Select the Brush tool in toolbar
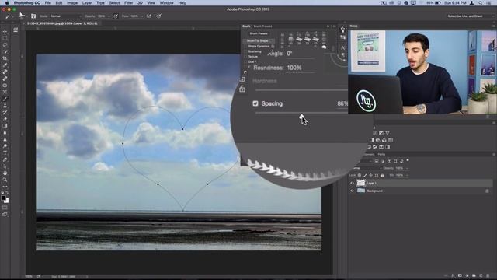Screen dimensions: 497x280 [5, 99]
